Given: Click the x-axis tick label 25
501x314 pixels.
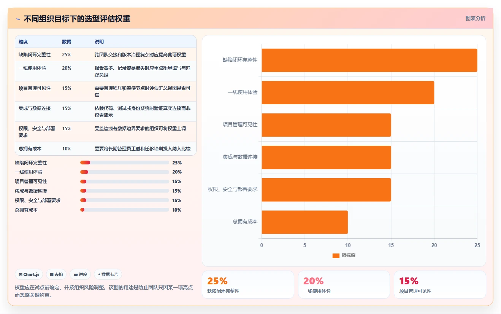Looking at the screenshot, I should pos(477,245).
